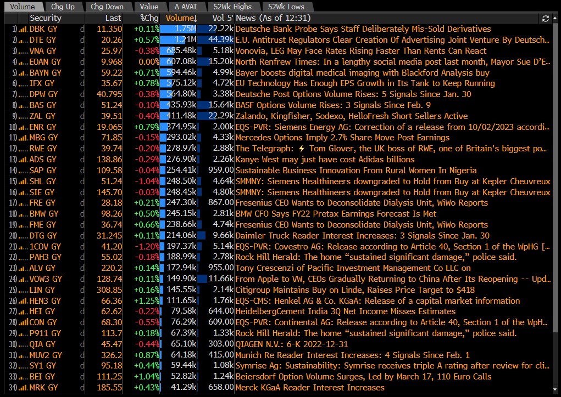Click the News (As of 12:31) header
The width and height of the screenshot is (561, 397).
pos(273,18)
